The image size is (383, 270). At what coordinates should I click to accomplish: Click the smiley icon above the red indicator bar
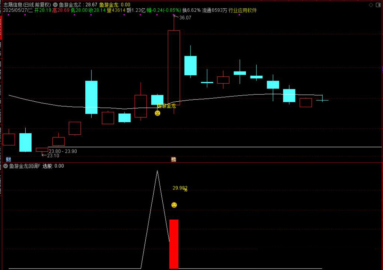[174, 205]
